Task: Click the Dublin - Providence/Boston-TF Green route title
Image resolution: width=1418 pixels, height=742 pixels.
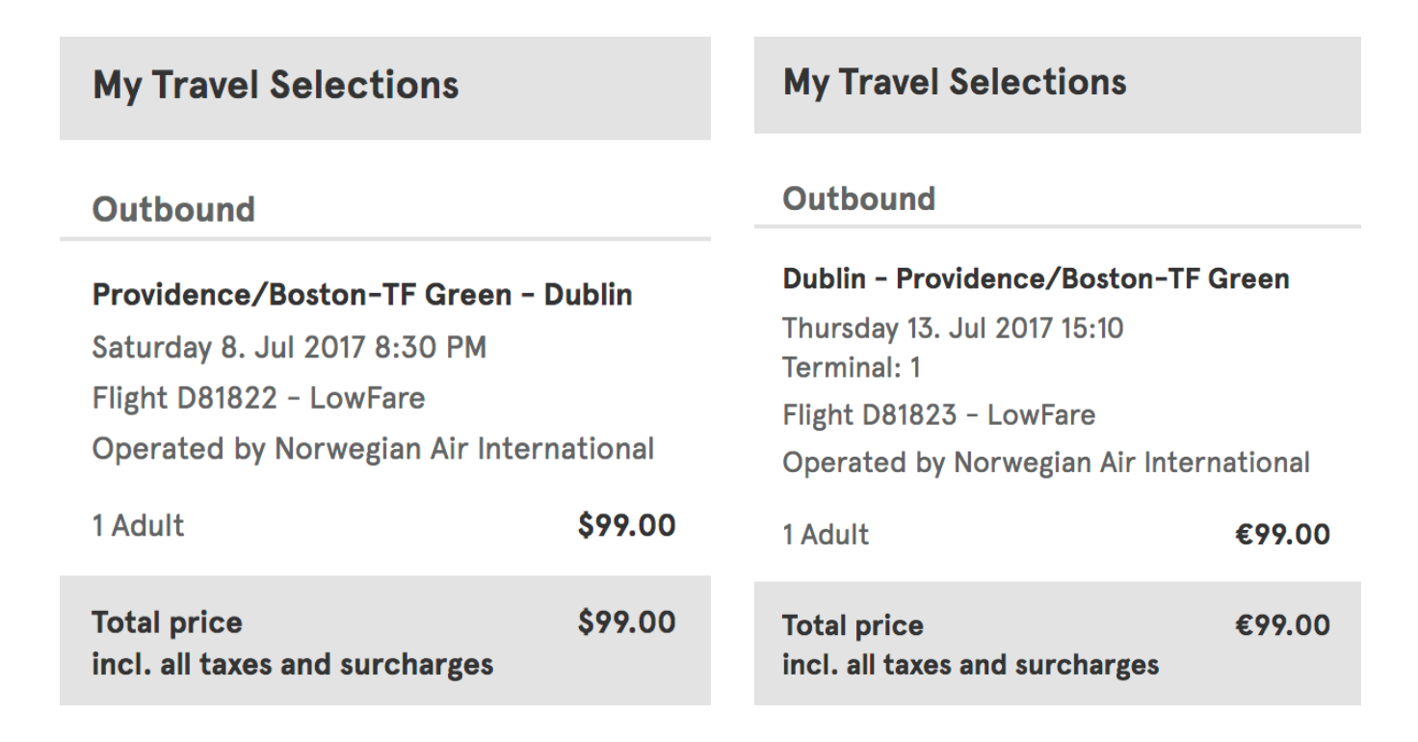Action: point(1036,279)
